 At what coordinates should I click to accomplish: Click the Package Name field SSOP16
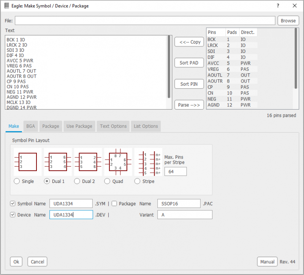[179, 203]
